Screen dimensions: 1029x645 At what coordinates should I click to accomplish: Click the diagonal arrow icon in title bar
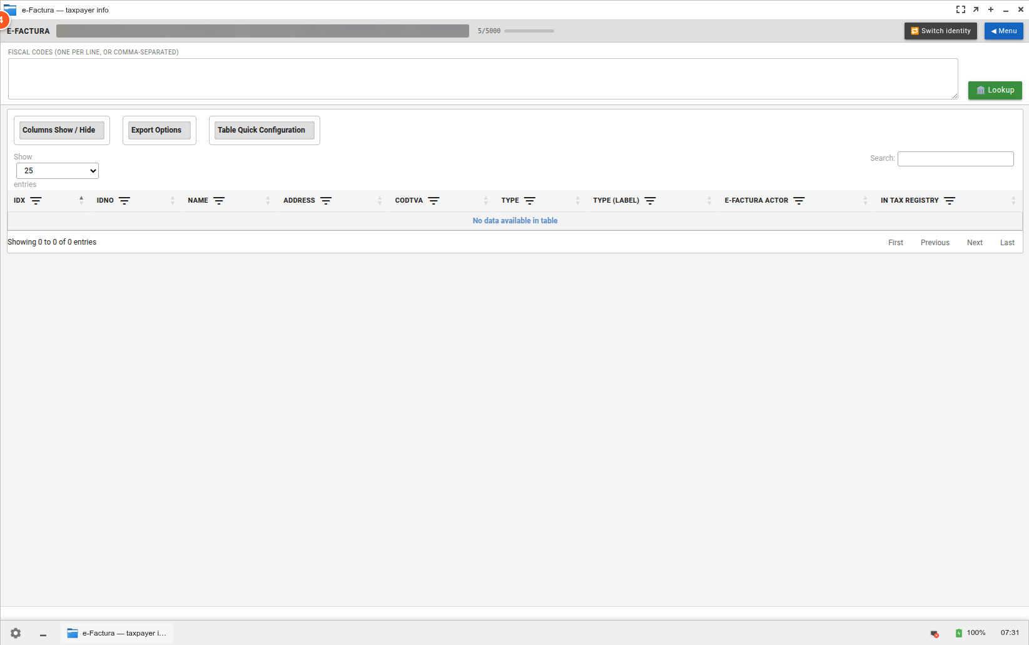pos(976,9)
